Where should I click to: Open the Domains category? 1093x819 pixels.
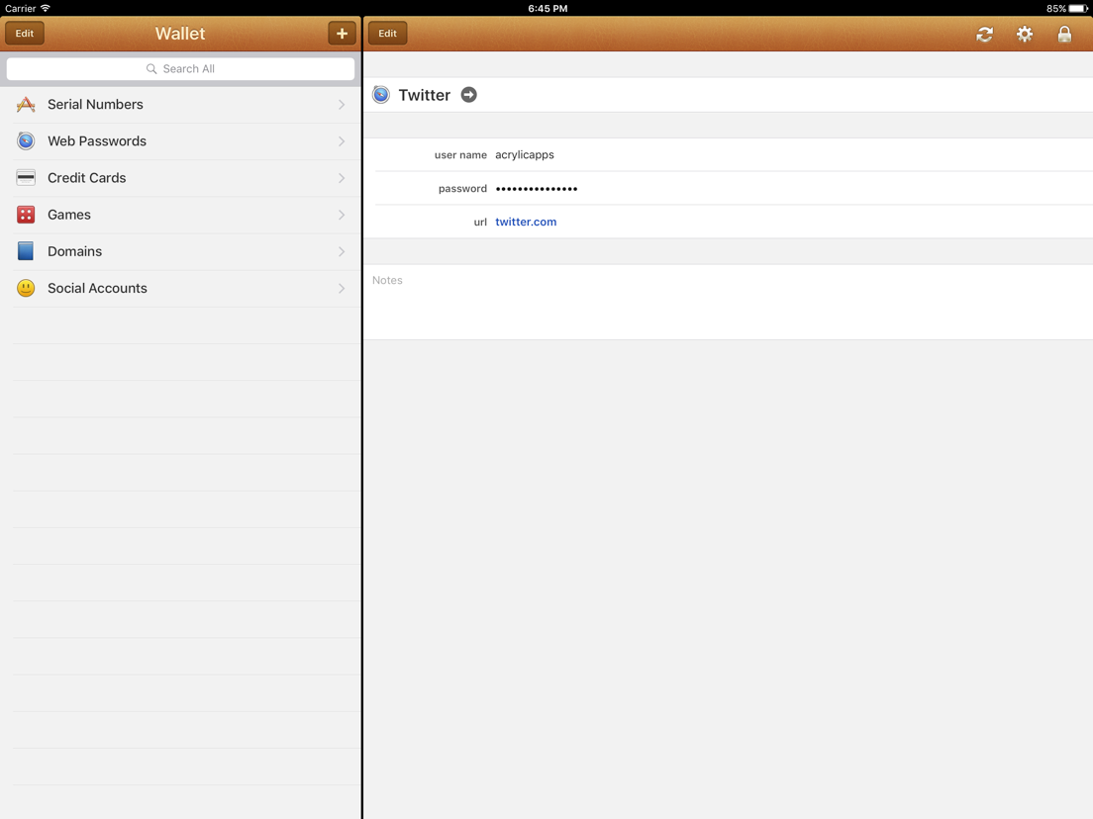tap(180, 251)
